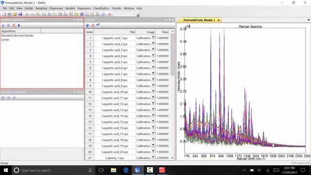This screenshot has height=175, width=311.
Task: Click the scroll-down arrow of spectra table
Action: click(x=172, y=158)
